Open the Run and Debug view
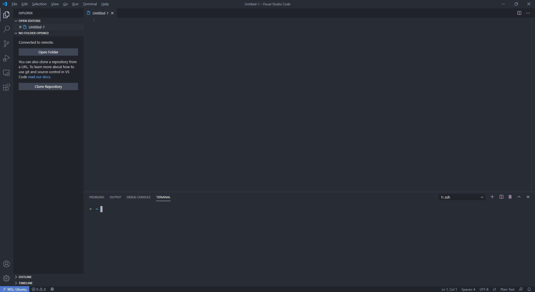 point(6,58)
